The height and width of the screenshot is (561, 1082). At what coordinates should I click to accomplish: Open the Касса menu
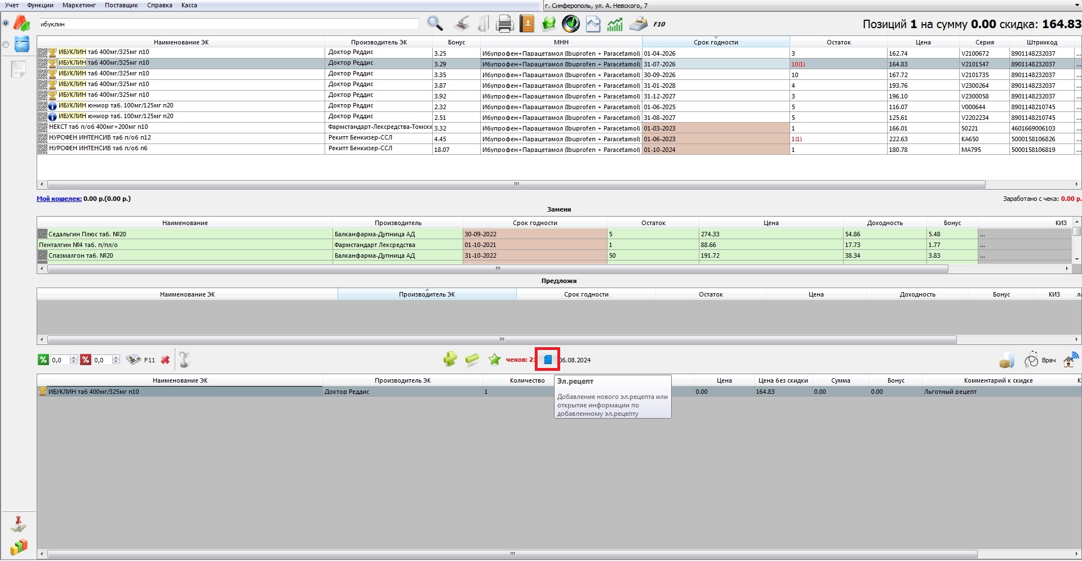[189, 5]
